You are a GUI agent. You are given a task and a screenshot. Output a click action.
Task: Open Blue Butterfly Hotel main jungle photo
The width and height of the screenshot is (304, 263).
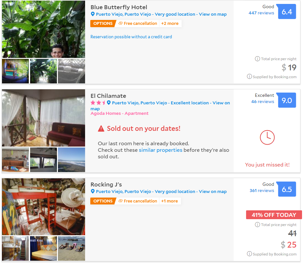[x=43, y=29]
